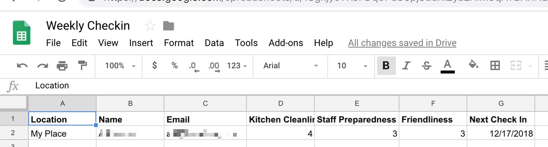
Task: Star the Weekly Checkin document
Action: tap(150, 26)
